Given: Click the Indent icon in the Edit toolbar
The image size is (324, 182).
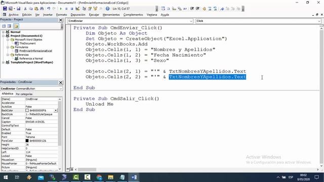Looking at the screenshot, I should tap(192, 9).
